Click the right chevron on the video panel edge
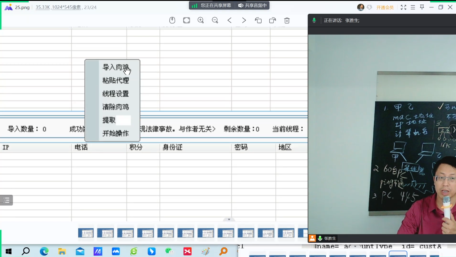This screenshot has width=456, height=257. point(454,130)
